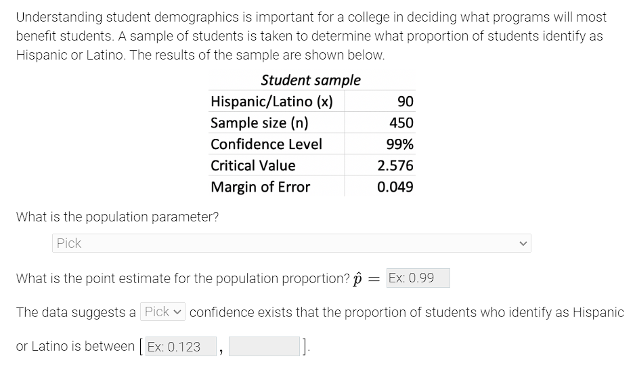The height and width of the screenshot is (365, 635).
Task: Expand the confidence level Pick dropdown
Action: [163, 312]
